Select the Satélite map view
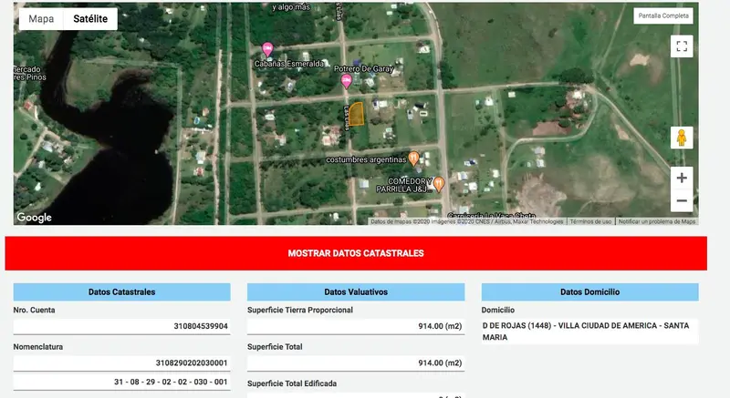Viewport: 730px width, 398px height. (90, 19)
